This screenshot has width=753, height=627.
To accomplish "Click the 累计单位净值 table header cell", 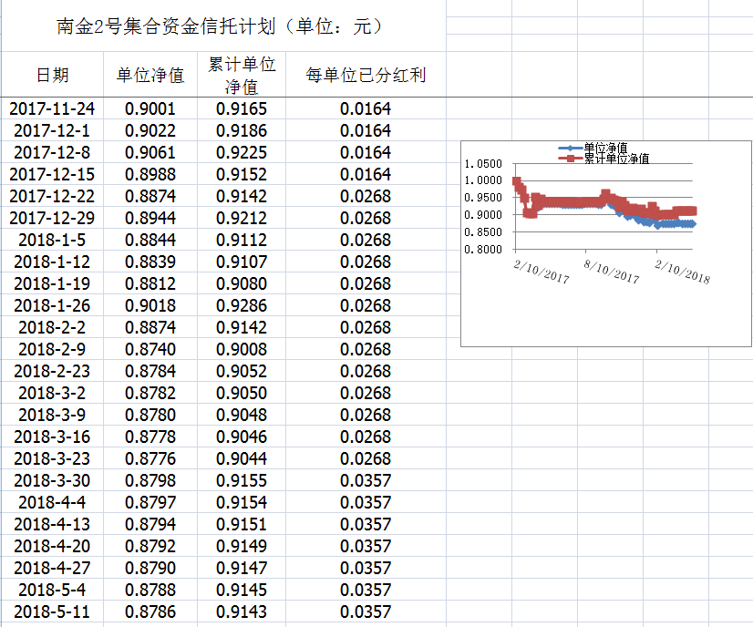I will (242, 75).
